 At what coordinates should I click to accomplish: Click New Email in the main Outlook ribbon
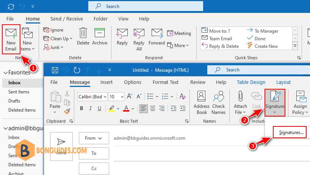point(11,39)
